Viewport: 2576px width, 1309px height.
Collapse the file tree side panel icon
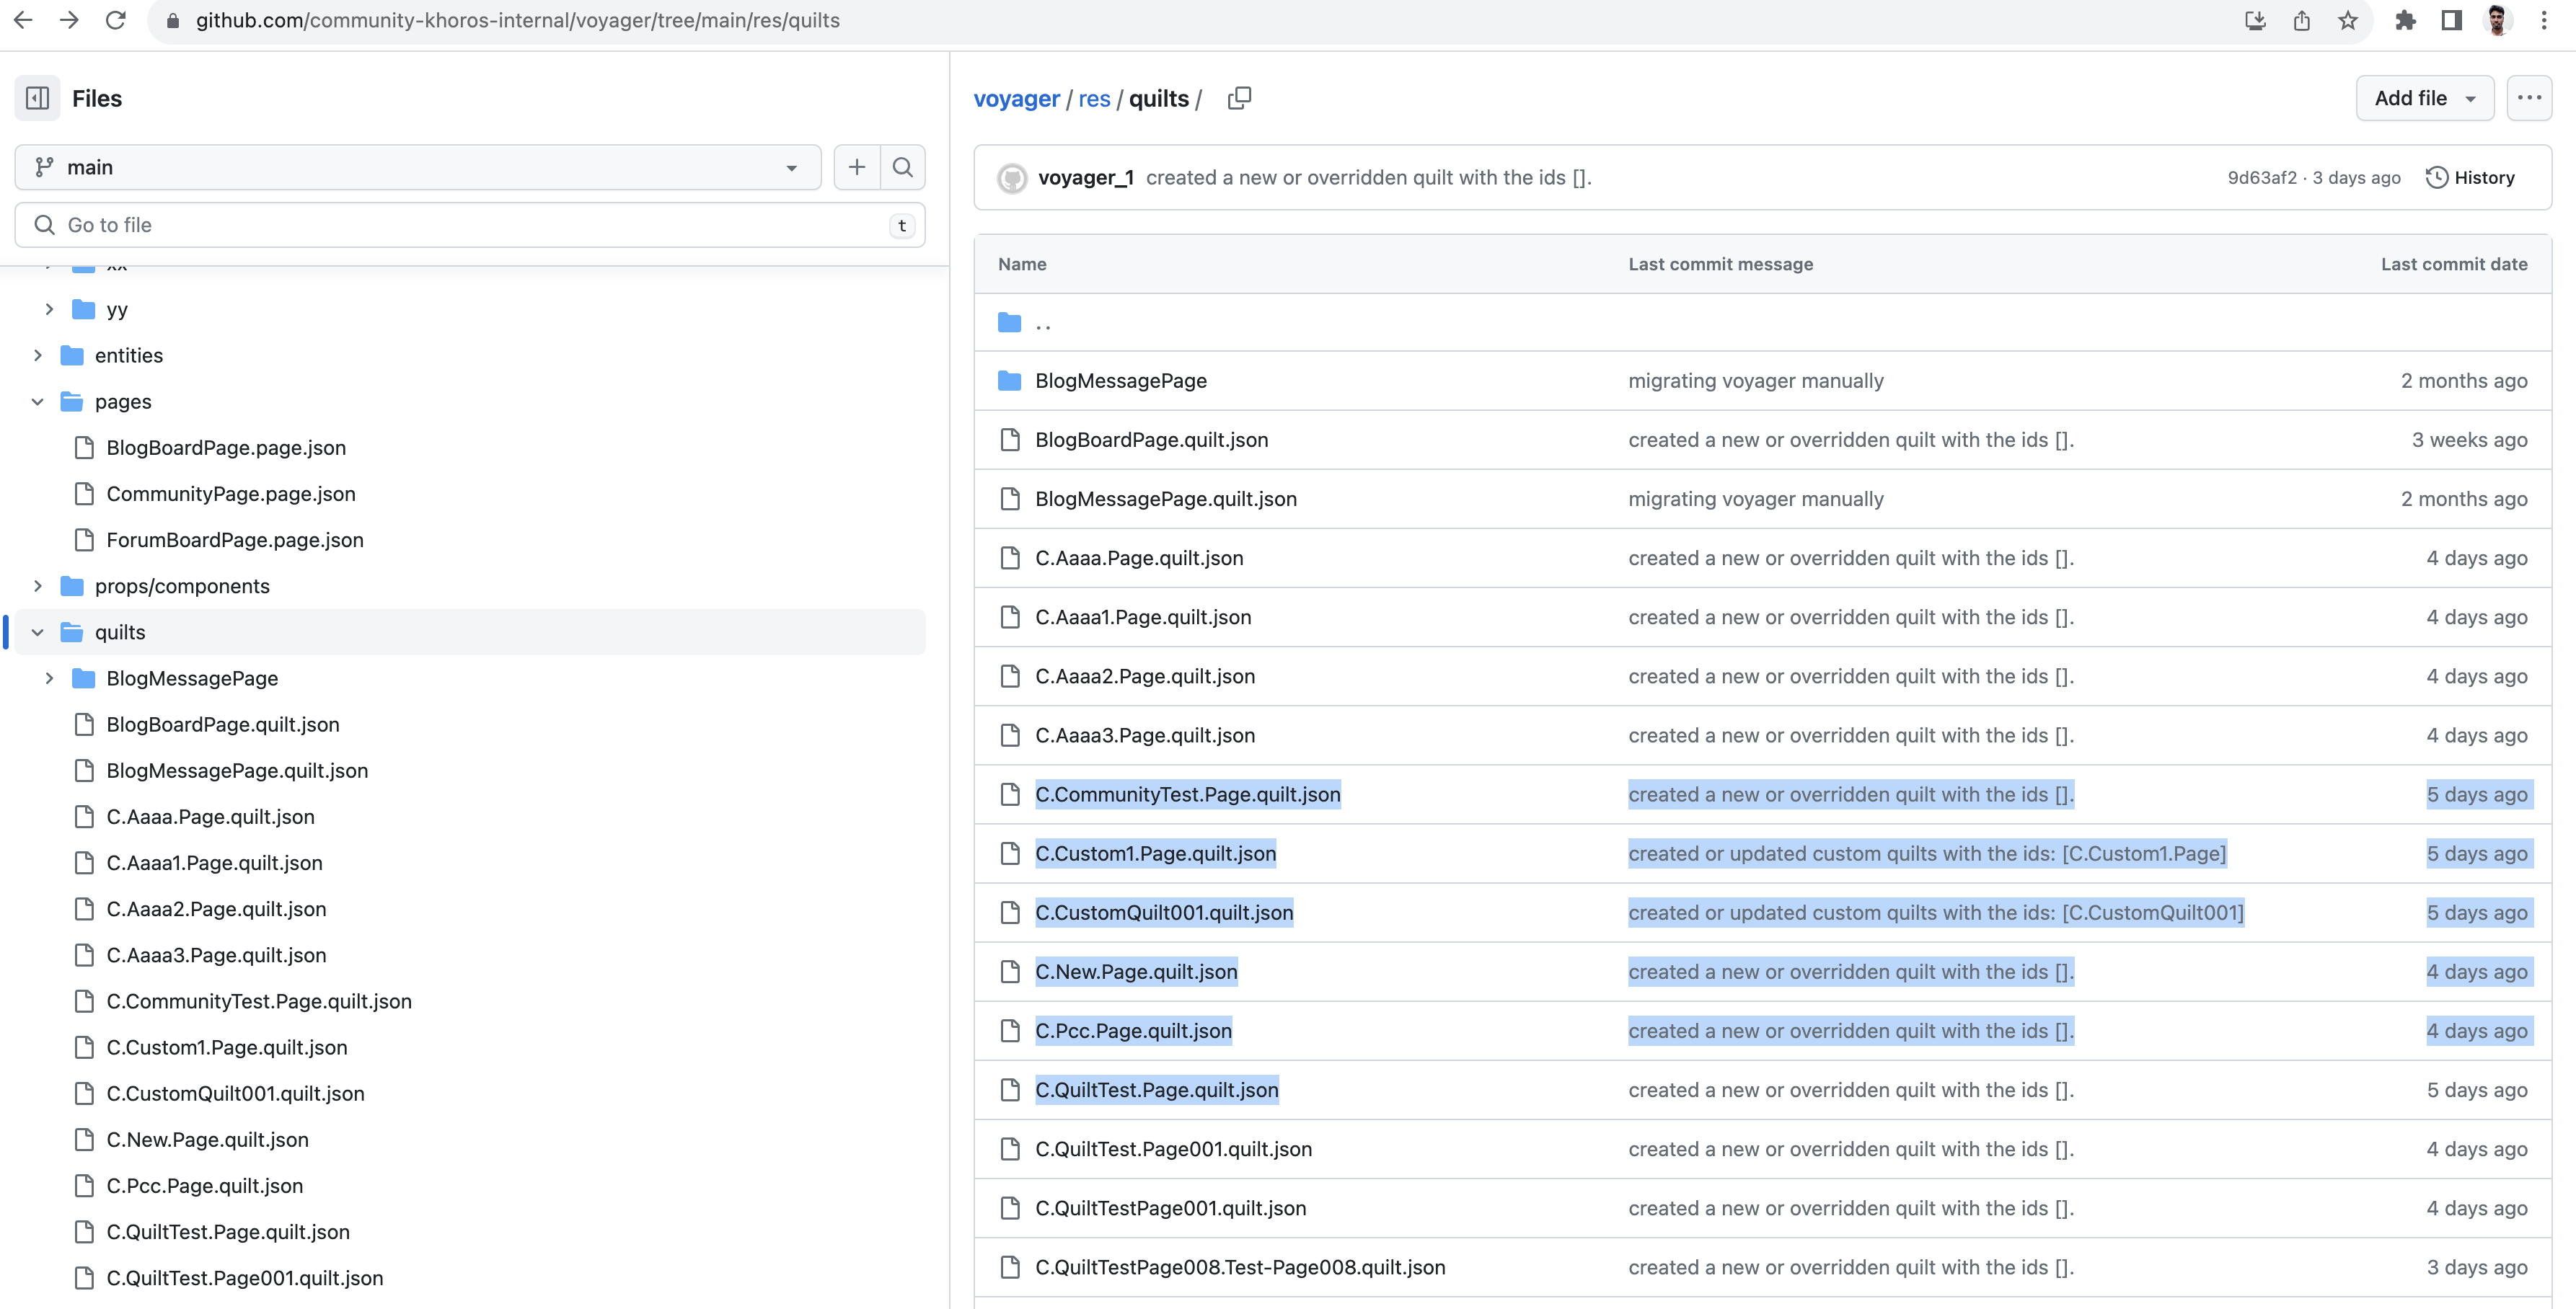(x=37, y=98)
